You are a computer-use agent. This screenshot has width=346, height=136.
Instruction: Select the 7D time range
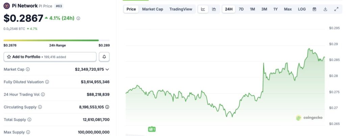pyautogui.click(x=241, y=9)
